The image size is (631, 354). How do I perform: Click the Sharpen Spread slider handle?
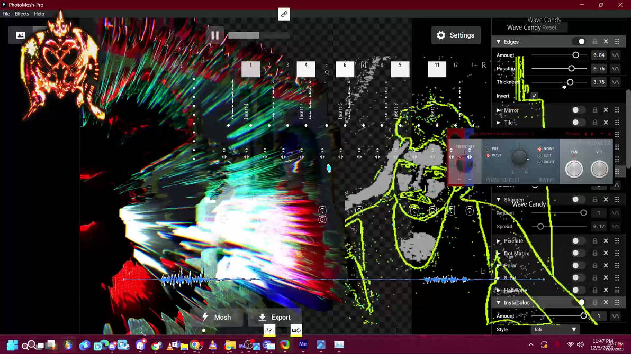click(x=540, y=227)
